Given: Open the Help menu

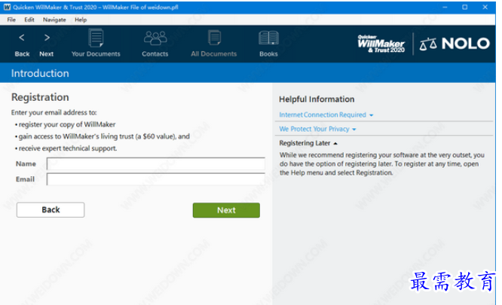Looking at the screenshot, I should tap(81, 20).
